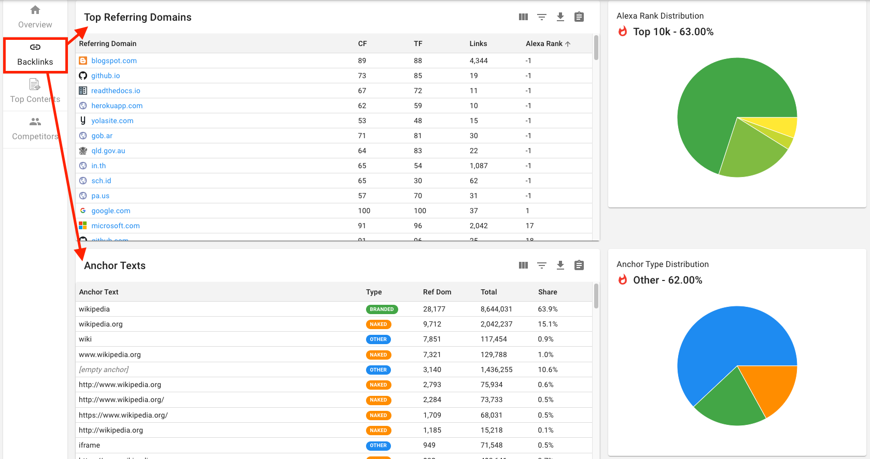Sort by the Alexa Rank column

tap(544, 43)
